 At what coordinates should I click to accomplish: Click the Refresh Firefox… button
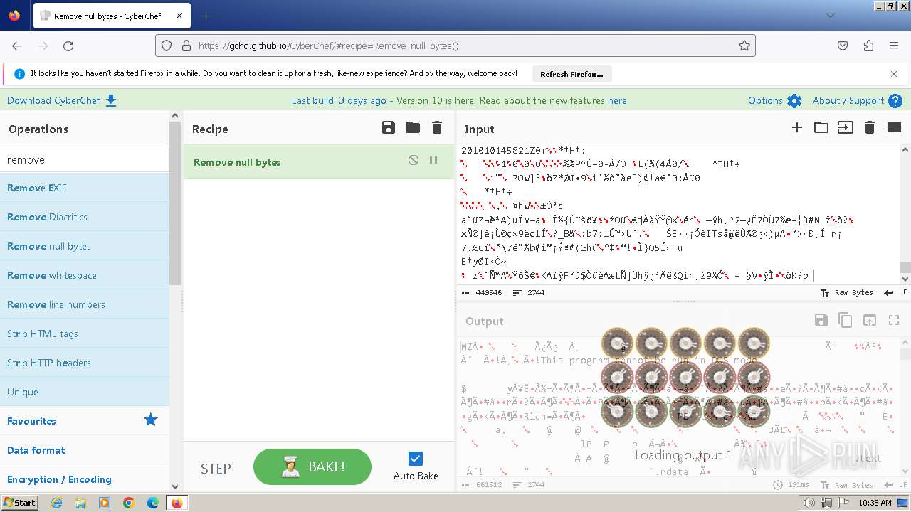coord(572,73)
